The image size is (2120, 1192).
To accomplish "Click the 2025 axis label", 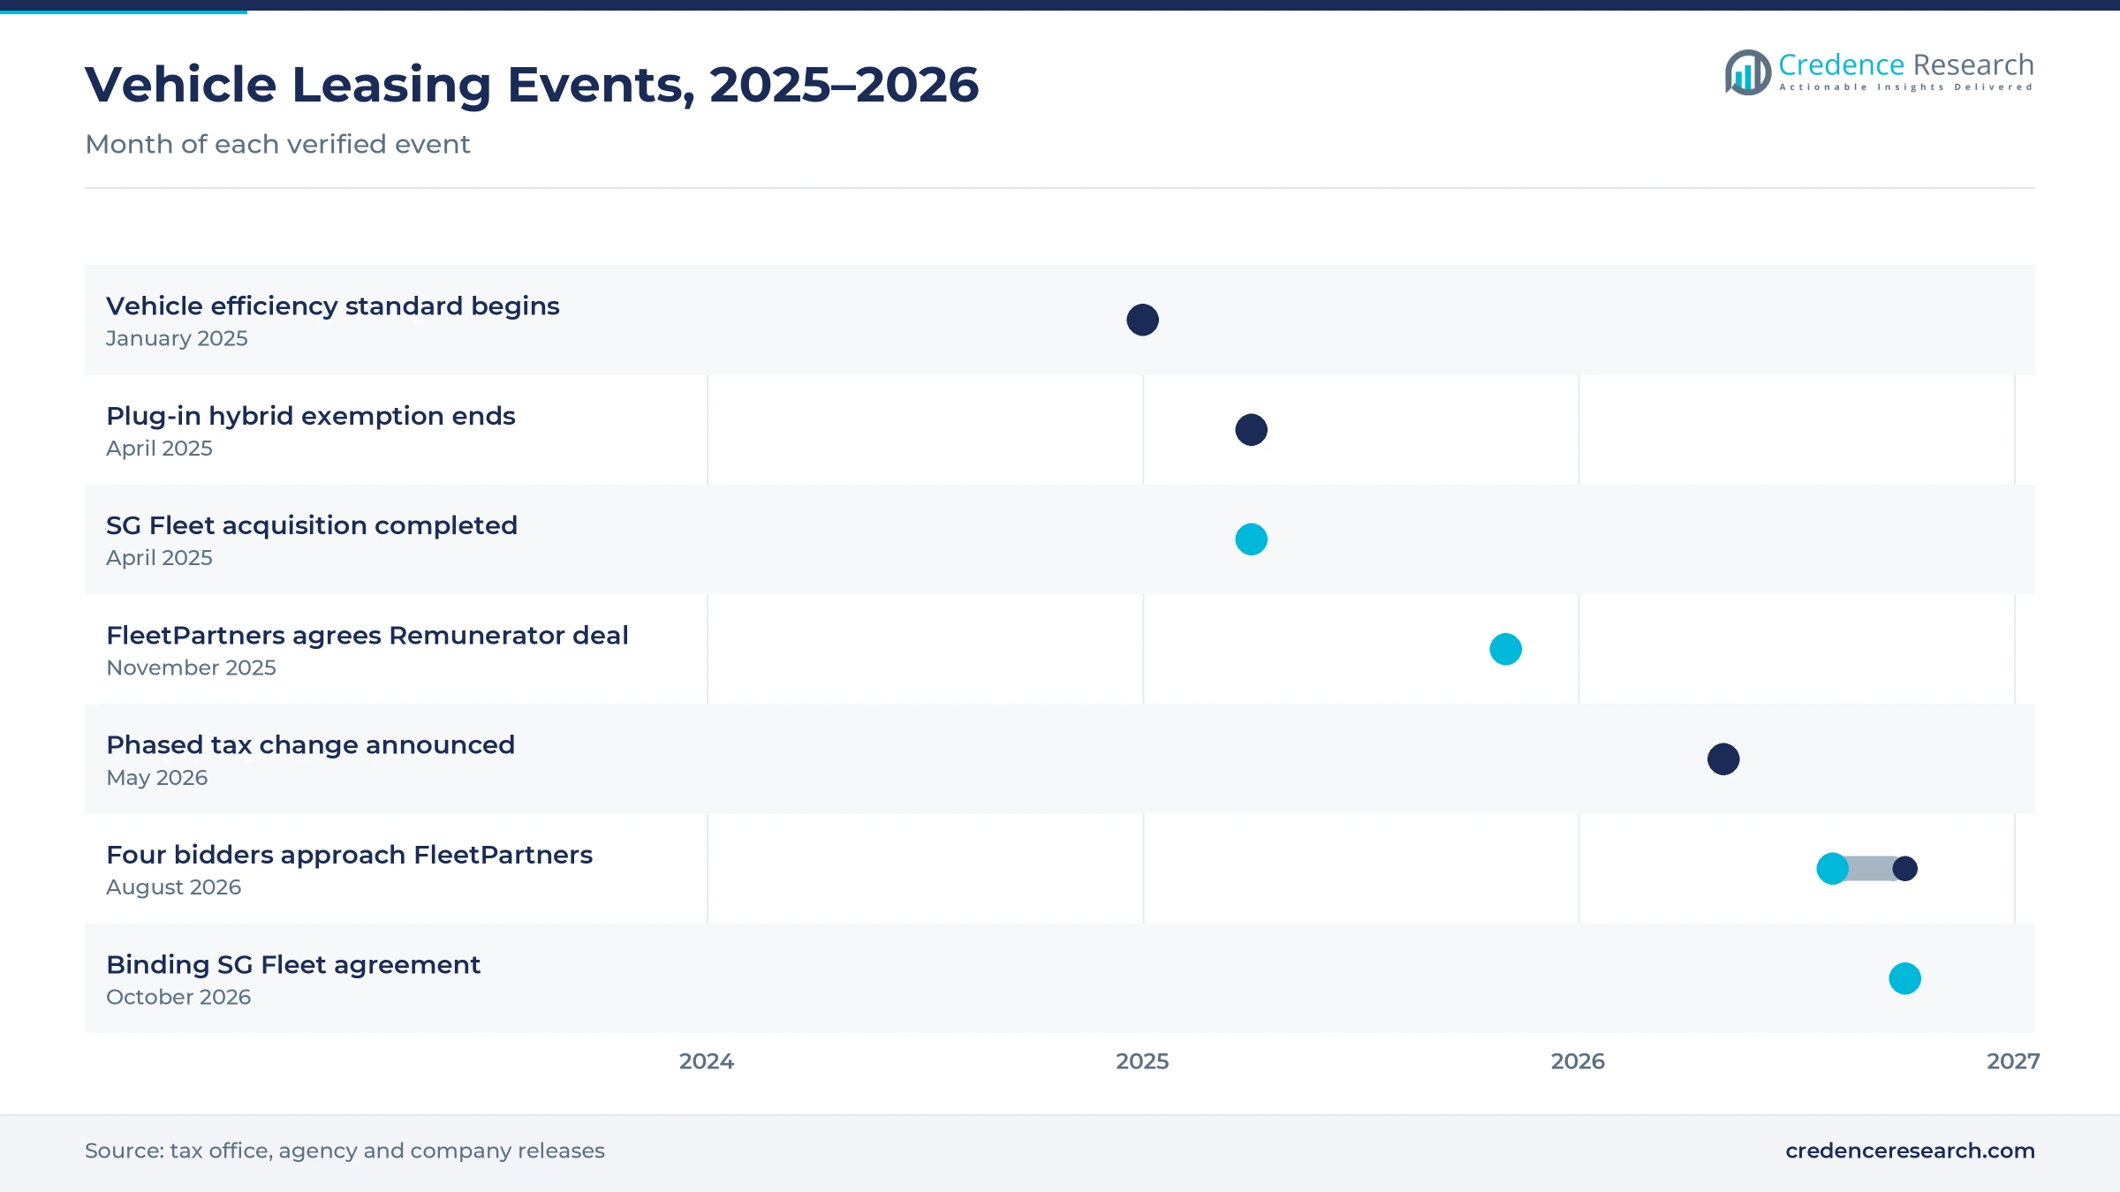I will tap(1142, 1061).
